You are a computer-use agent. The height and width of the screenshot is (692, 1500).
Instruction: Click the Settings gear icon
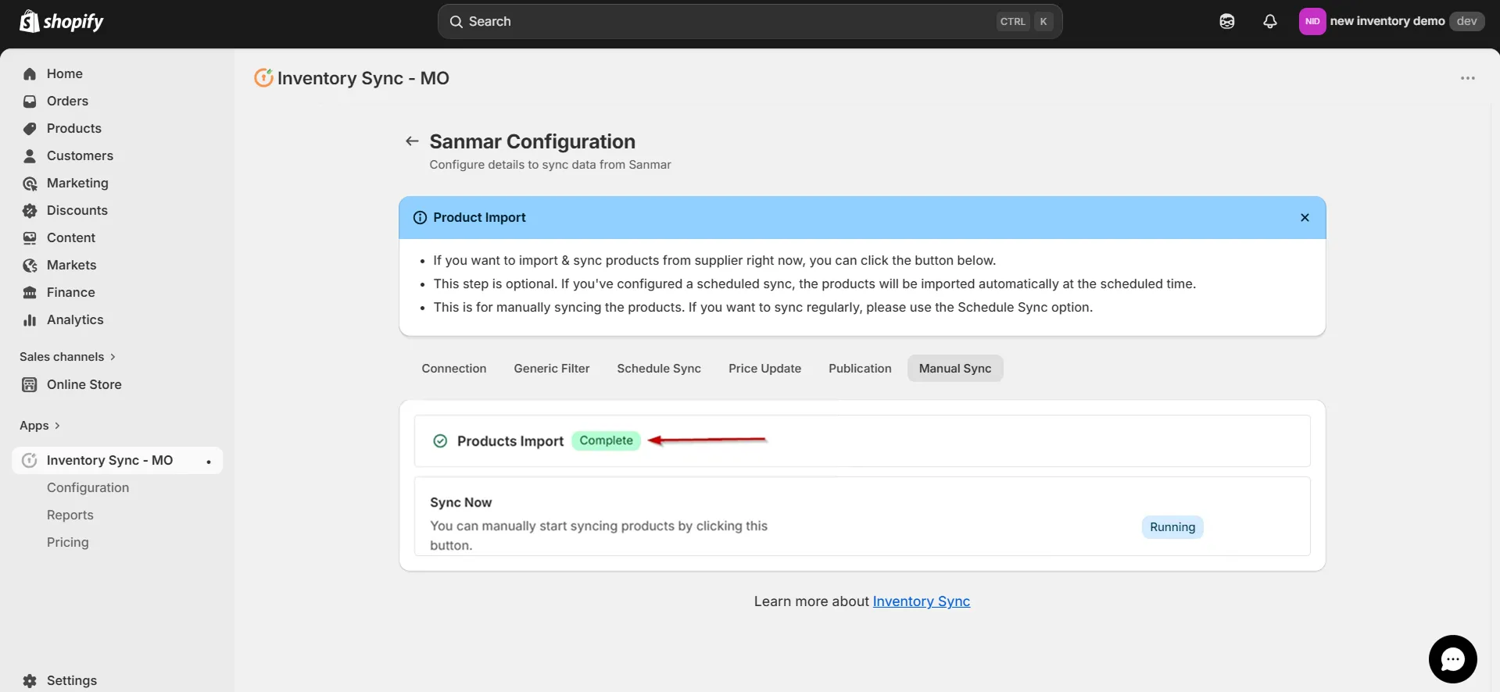coord(30,681)
